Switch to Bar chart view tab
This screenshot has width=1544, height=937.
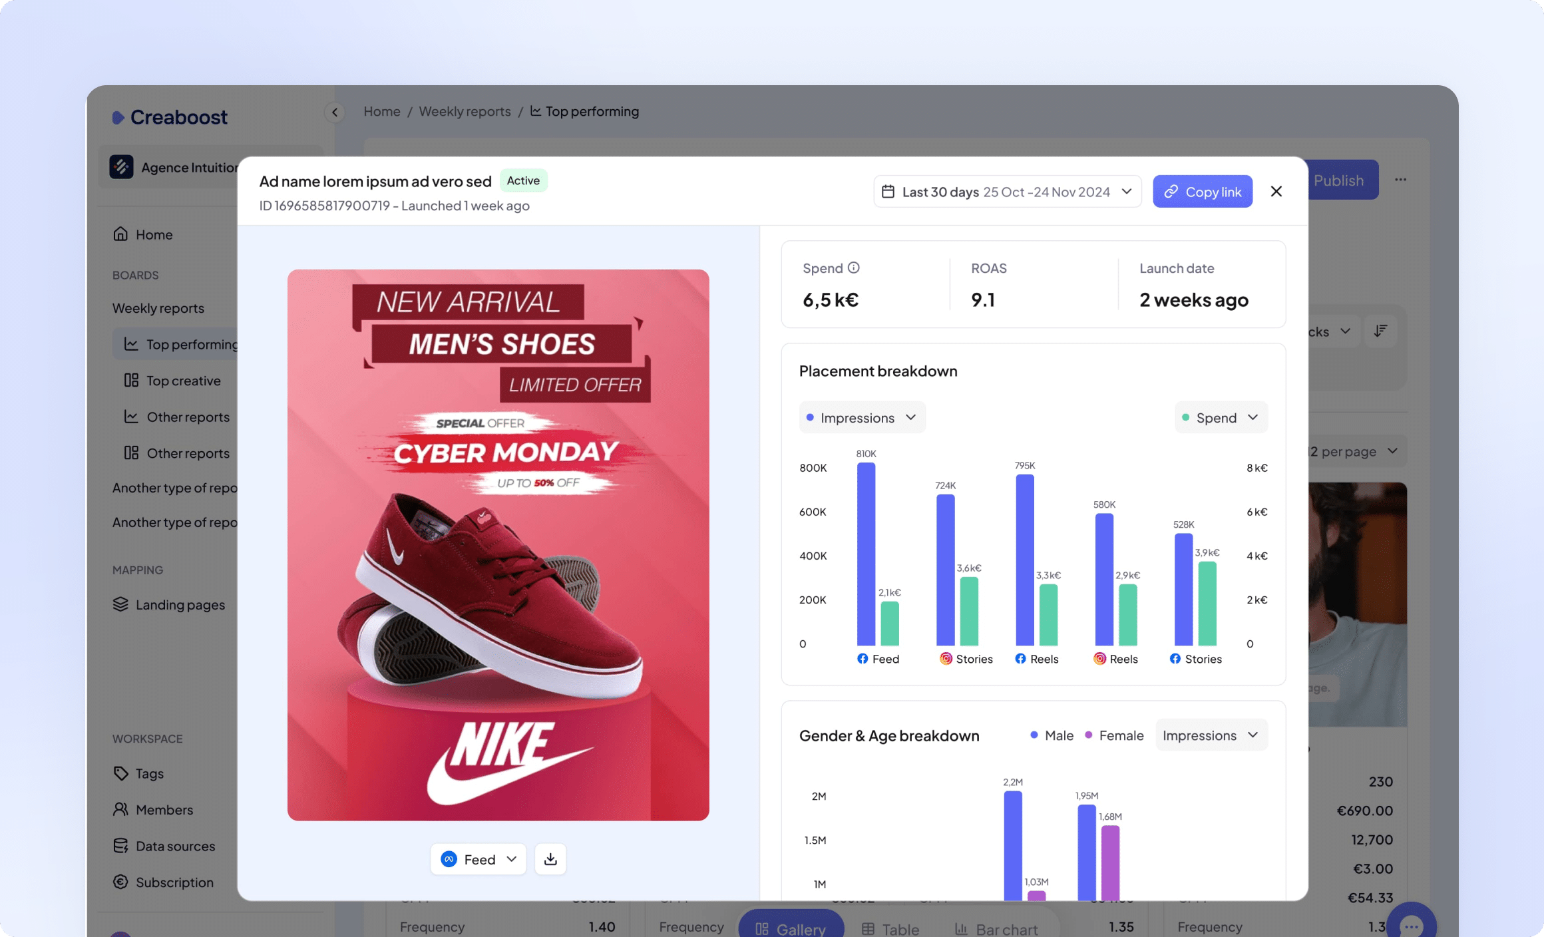coord(996,928)
